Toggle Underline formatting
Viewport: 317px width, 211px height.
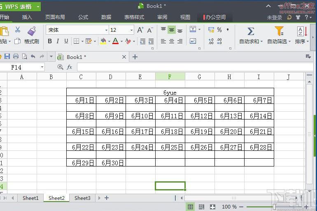click(x=66, y=41)
